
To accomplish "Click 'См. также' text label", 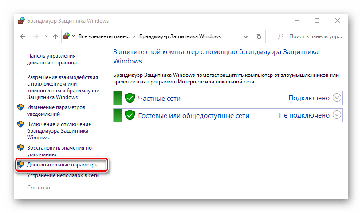I will (39, 188).
